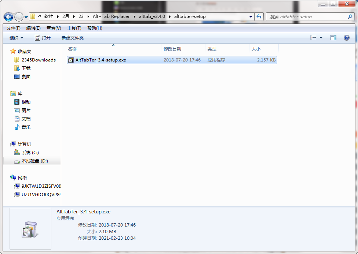Click the 创建日期 value 2021-02-23 10:04
358x254 pixels.
[117, 238]
